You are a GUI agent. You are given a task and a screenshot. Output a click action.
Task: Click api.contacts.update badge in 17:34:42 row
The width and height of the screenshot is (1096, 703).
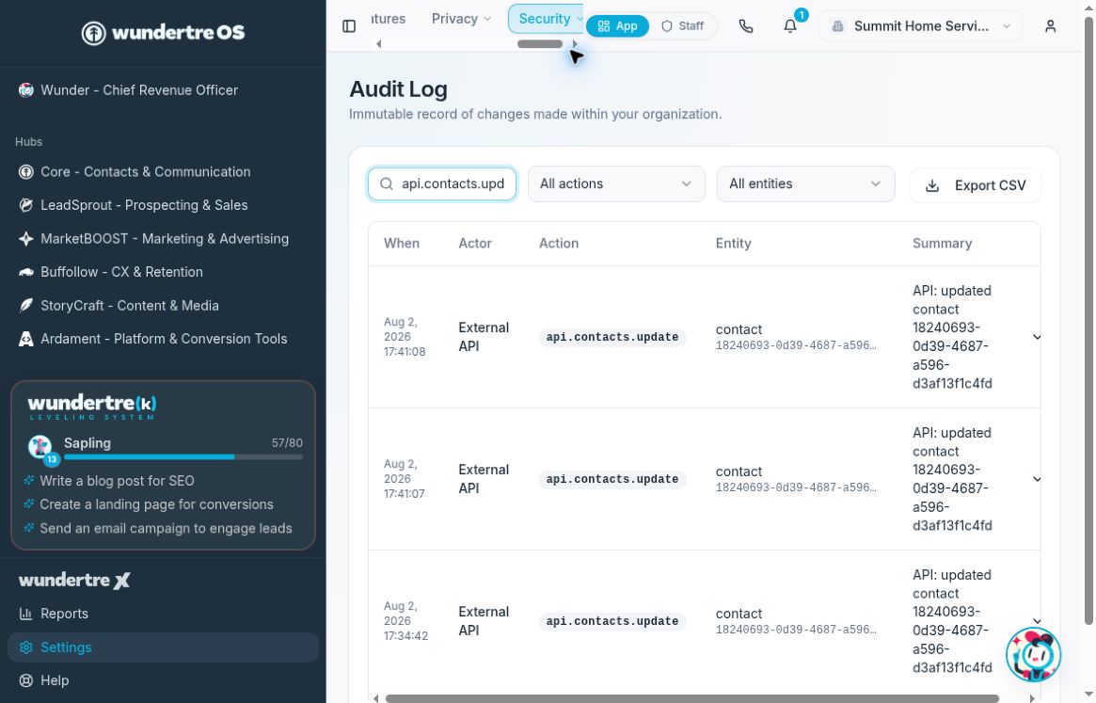coord(612,621)
